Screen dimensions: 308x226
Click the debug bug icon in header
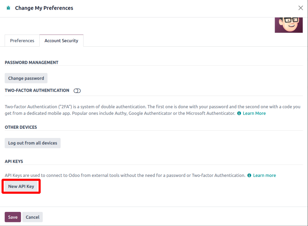tap(8, 8)
